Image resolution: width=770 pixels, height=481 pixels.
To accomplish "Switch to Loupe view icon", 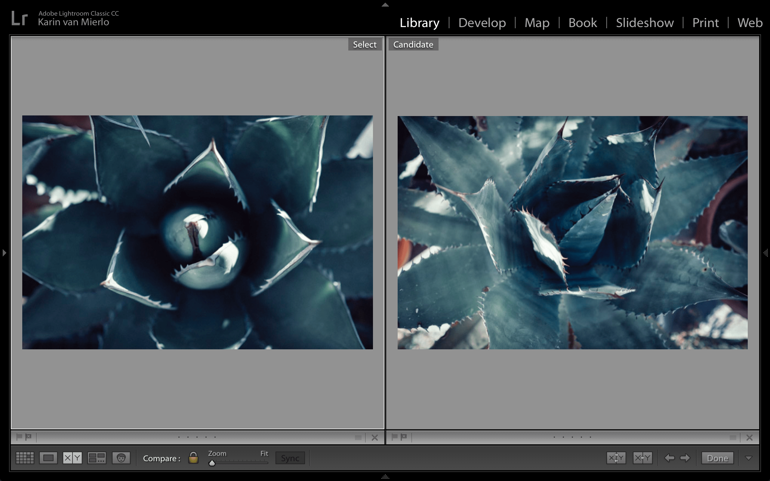I will (48, 458).
